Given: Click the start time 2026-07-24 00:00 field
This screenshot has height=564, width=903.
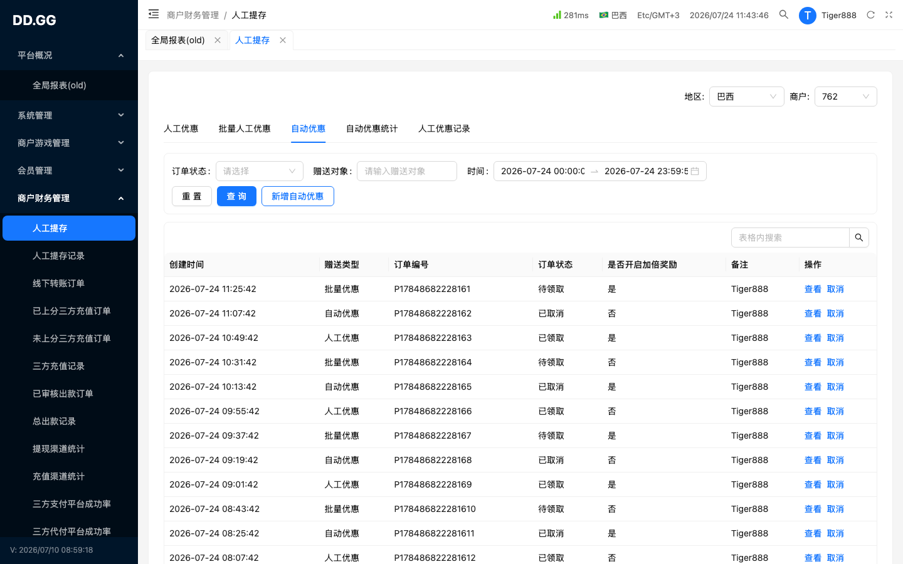Looking at the screenshot, I should point(543,171).
